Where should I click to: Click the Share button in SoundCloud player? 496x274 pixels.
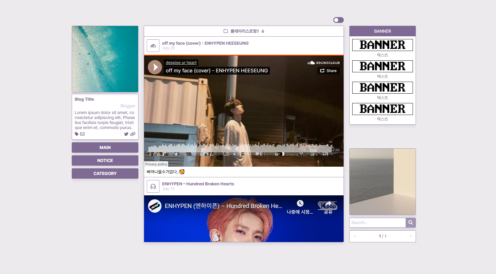(329, 71)
